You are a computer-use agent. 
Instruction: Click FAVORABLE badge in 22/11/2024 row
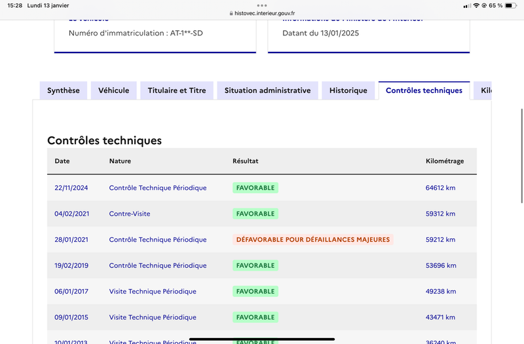[255, 188]
